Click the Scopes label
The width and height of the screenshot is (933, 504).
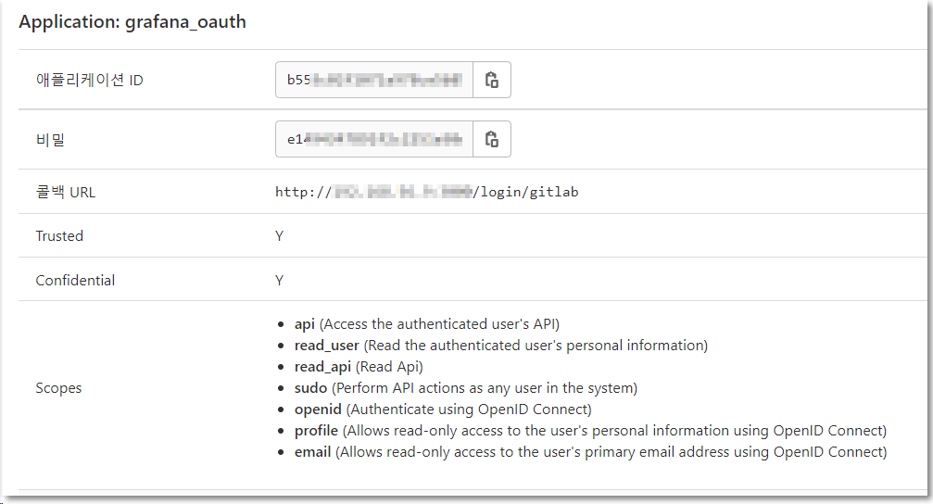(x=58, y=388)
